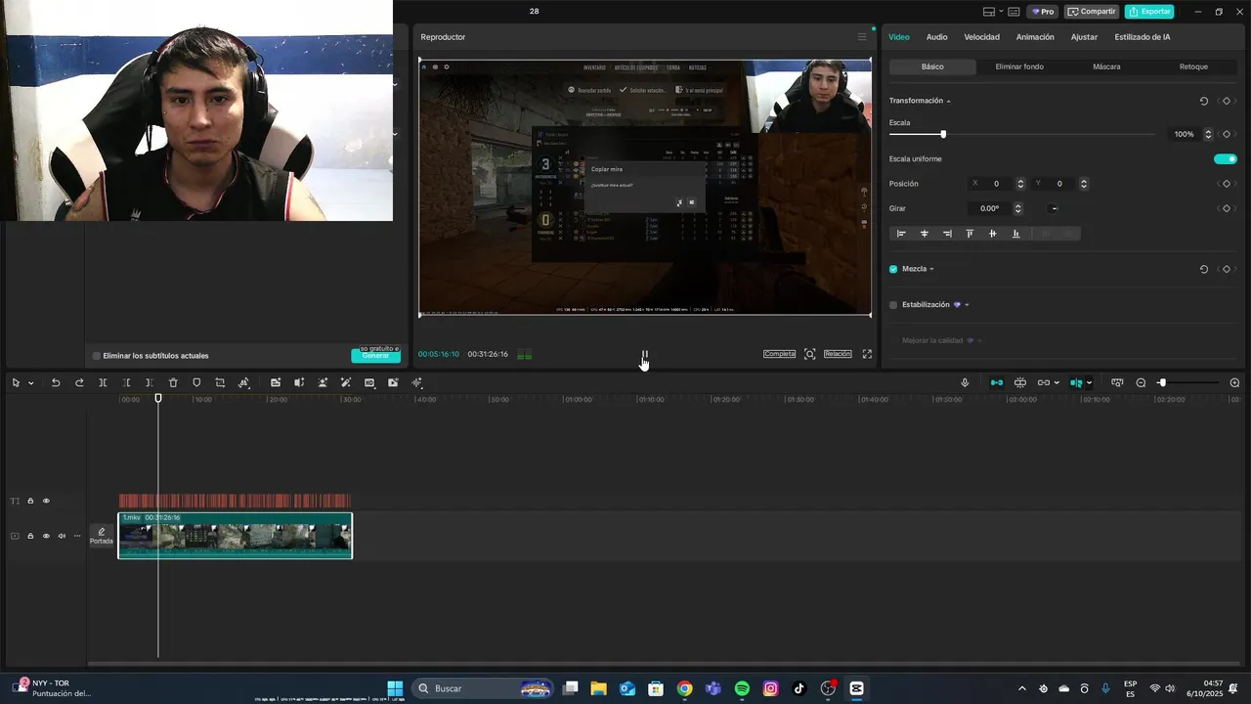Click the Compartir button
Screen dimensions: 1251x704
coord(1092,12)
